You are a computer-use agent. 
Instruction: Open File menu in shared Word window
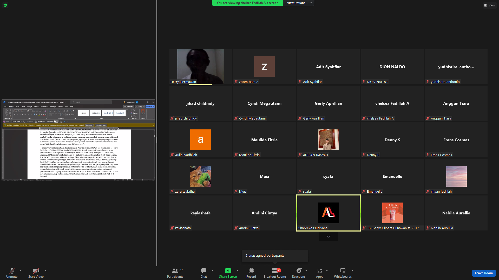pos(5,107)
